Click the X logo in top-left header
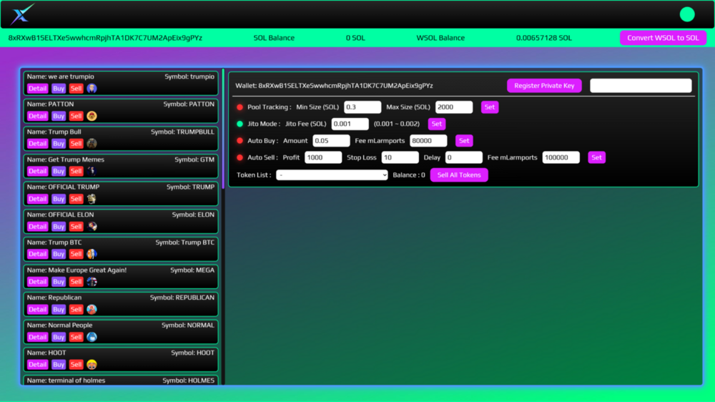The width and height of the screenshot is (715, 402). click(22, 14)
